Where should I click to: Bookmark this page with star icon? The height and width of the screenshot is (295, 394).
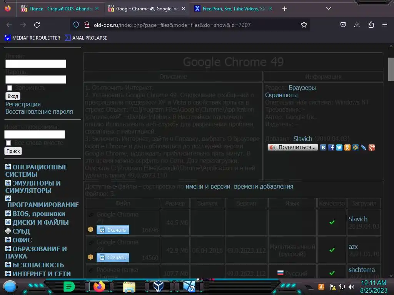304,25
